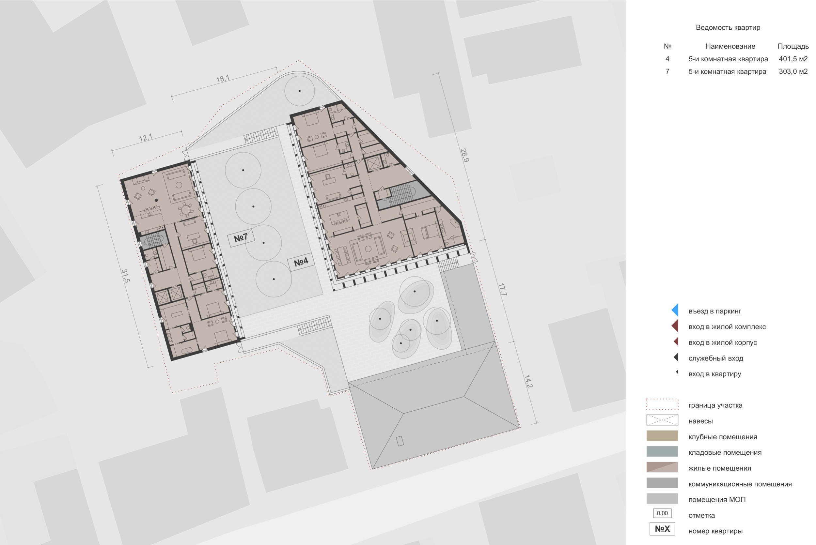Click the Ведомость квартир table title
The width and height of the screenshot is (816, 545).
tap(728, 27)
